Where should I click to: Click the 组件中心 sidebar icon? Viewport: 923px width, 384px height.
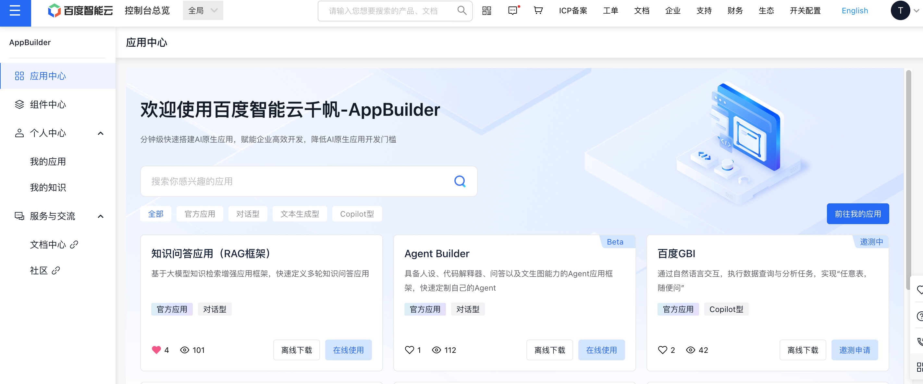[18, 105]
